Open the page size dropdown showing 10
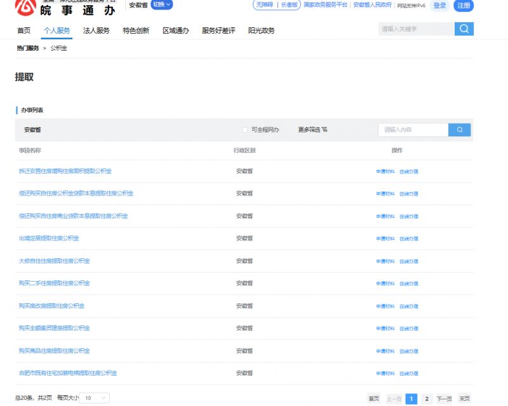508x406 pixels. [x=94, y=398]
